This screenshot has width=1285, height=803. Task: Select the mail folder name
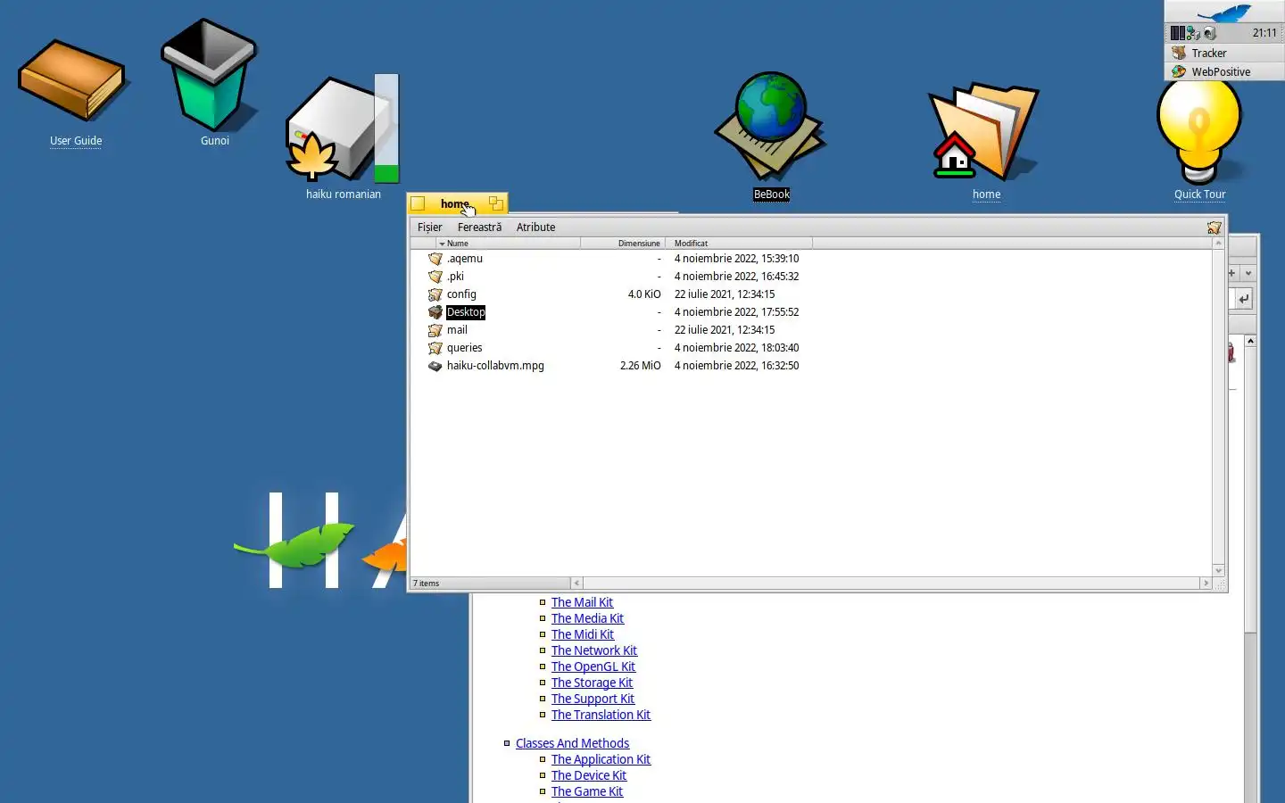coord(457,330)
